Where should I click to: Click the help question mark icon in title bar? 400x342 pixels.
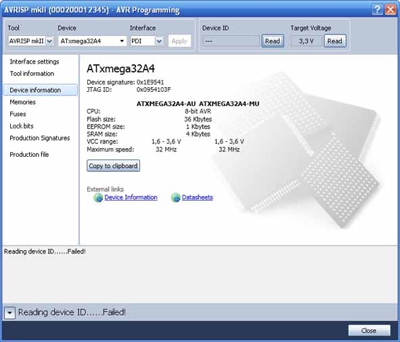point(377,9)
